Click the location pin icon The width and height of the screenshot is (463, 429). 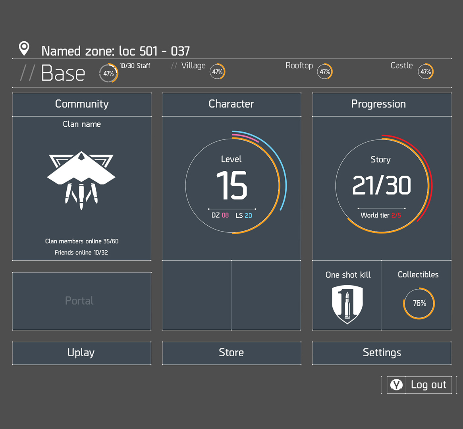[x=24, y=48]
